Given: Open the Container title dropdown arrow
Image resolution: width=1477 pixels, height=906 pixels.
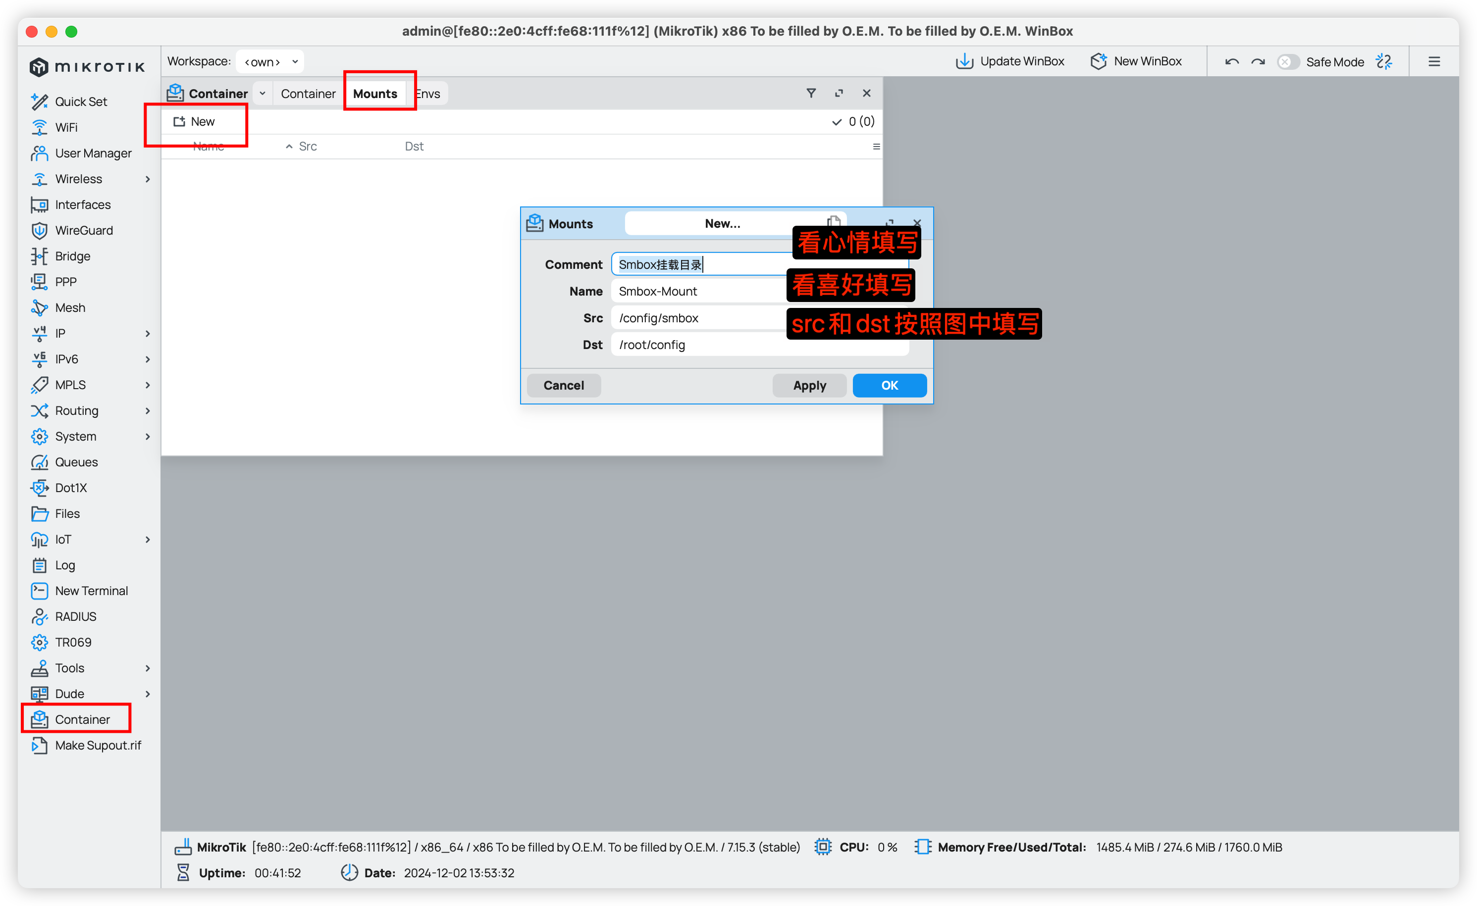Looking at the screenshot, I should pyautogui.click(x=263, y=94).
